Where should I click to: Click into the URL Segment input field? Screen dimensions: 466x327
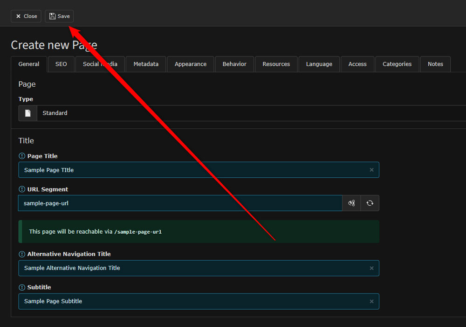(180, 203)
